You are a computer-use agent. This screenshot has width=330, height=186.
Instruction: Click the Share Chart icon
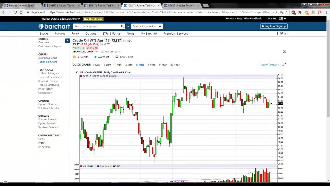pos(117,57)
